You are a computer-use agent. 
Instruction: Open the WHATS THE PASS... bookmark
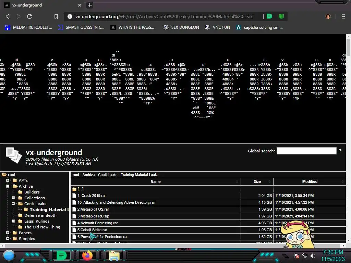[x=133, y=27]
